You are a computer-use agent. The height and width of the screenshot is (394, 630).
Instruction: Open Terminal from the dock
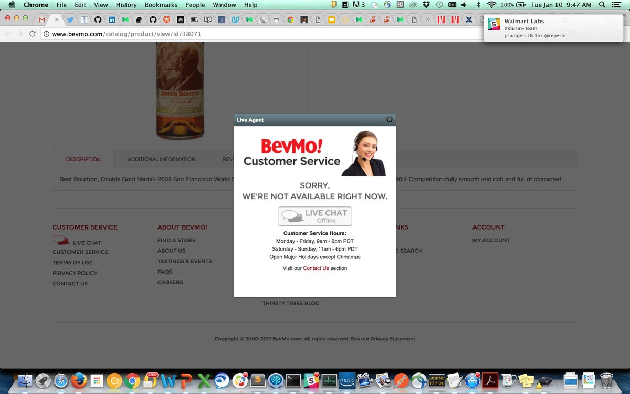[x=293, y=381]
